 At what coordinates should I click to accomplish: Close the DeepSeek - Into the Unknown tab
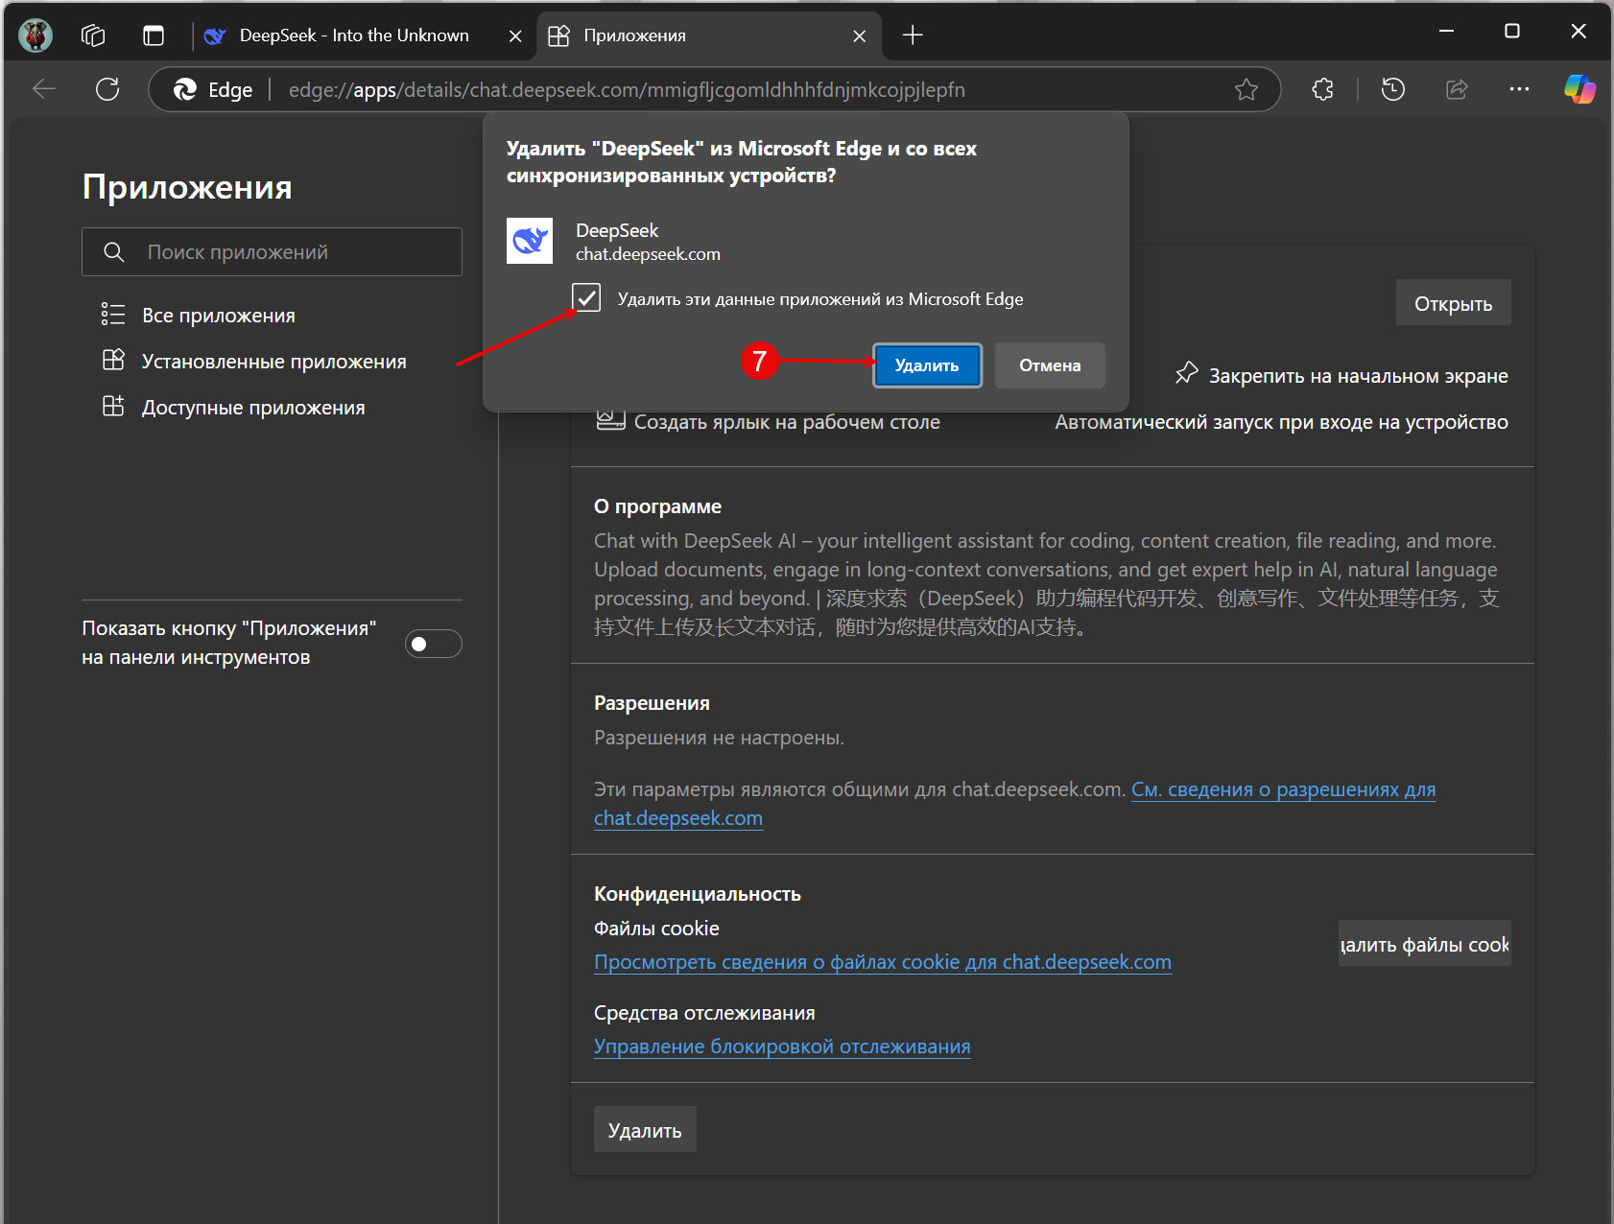[515, 35]
